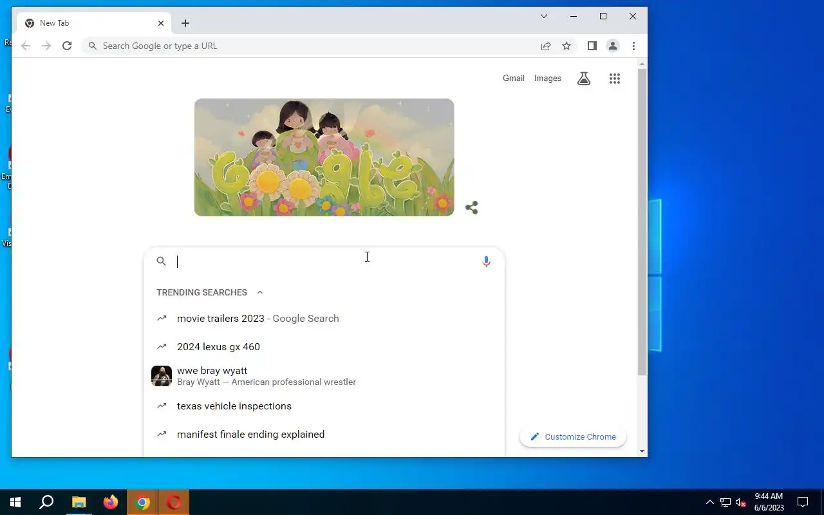Open the Chrome profile avatar
This screenshot has height=515, width=824.
click(x=613, y=46)
